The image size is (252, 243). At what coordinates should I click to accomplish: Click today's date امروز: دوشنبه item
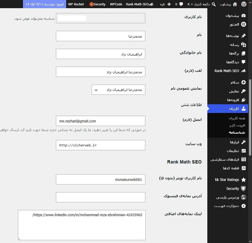pyautogui.click(x=45, y=4)
